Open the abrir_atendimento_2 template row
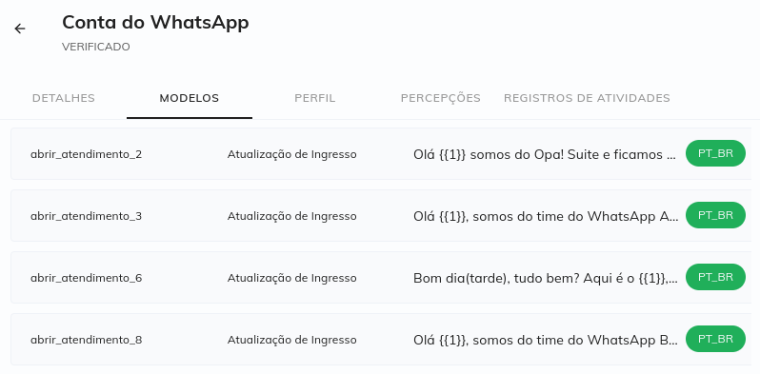The height and width of the screenshot is (374, 760). [x=381, y=153]
